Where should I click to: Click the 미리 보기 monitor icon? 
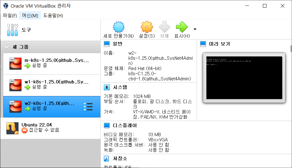point(203,44)
